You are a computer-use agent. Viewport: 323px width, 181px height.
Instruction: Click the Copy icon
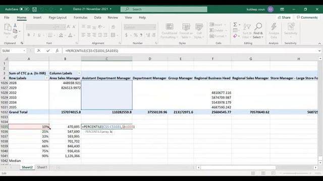click(x=15, y=31)
